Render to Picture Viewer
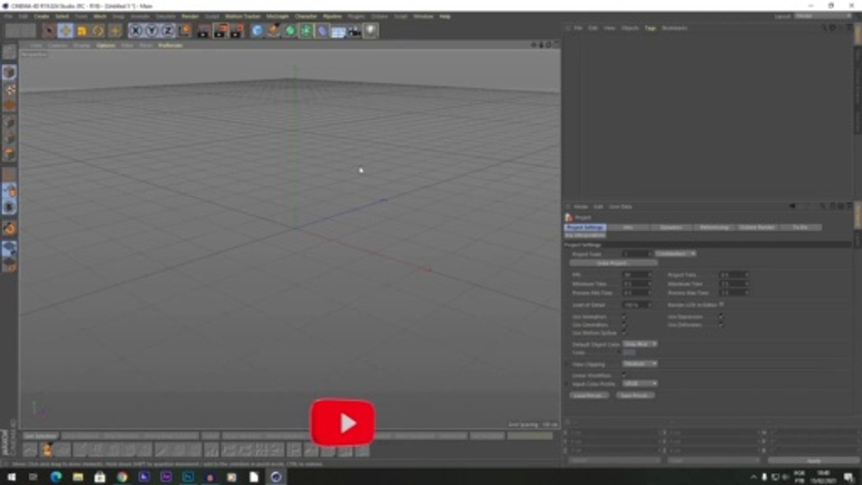 tap(221, 30)
